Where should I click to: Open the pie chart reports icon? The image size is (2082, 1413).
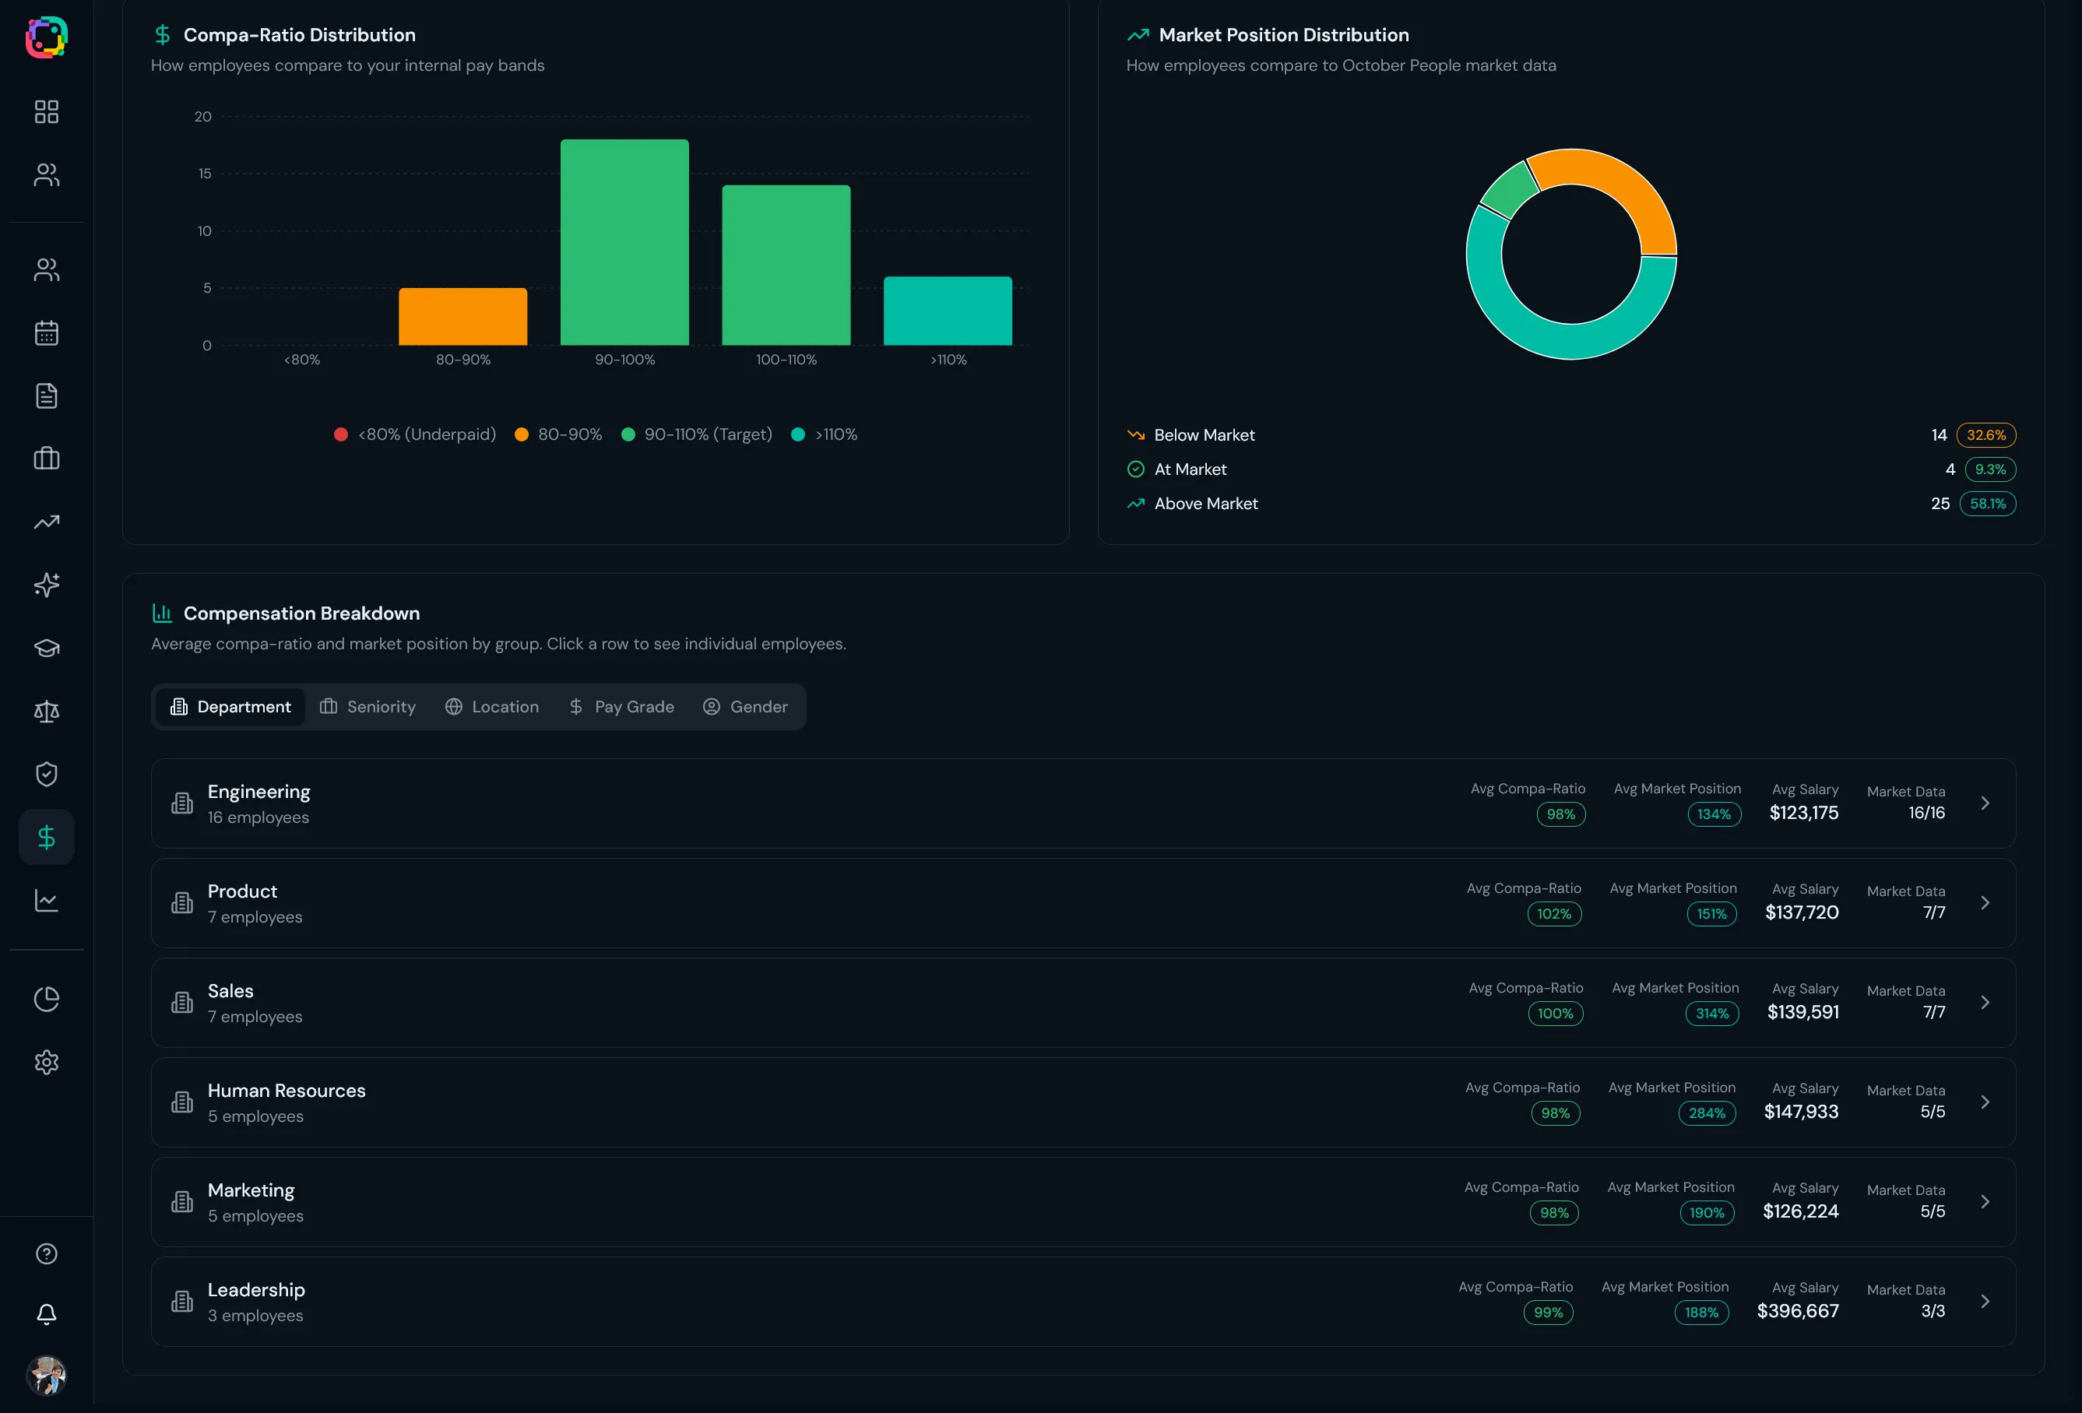(47, 999)
